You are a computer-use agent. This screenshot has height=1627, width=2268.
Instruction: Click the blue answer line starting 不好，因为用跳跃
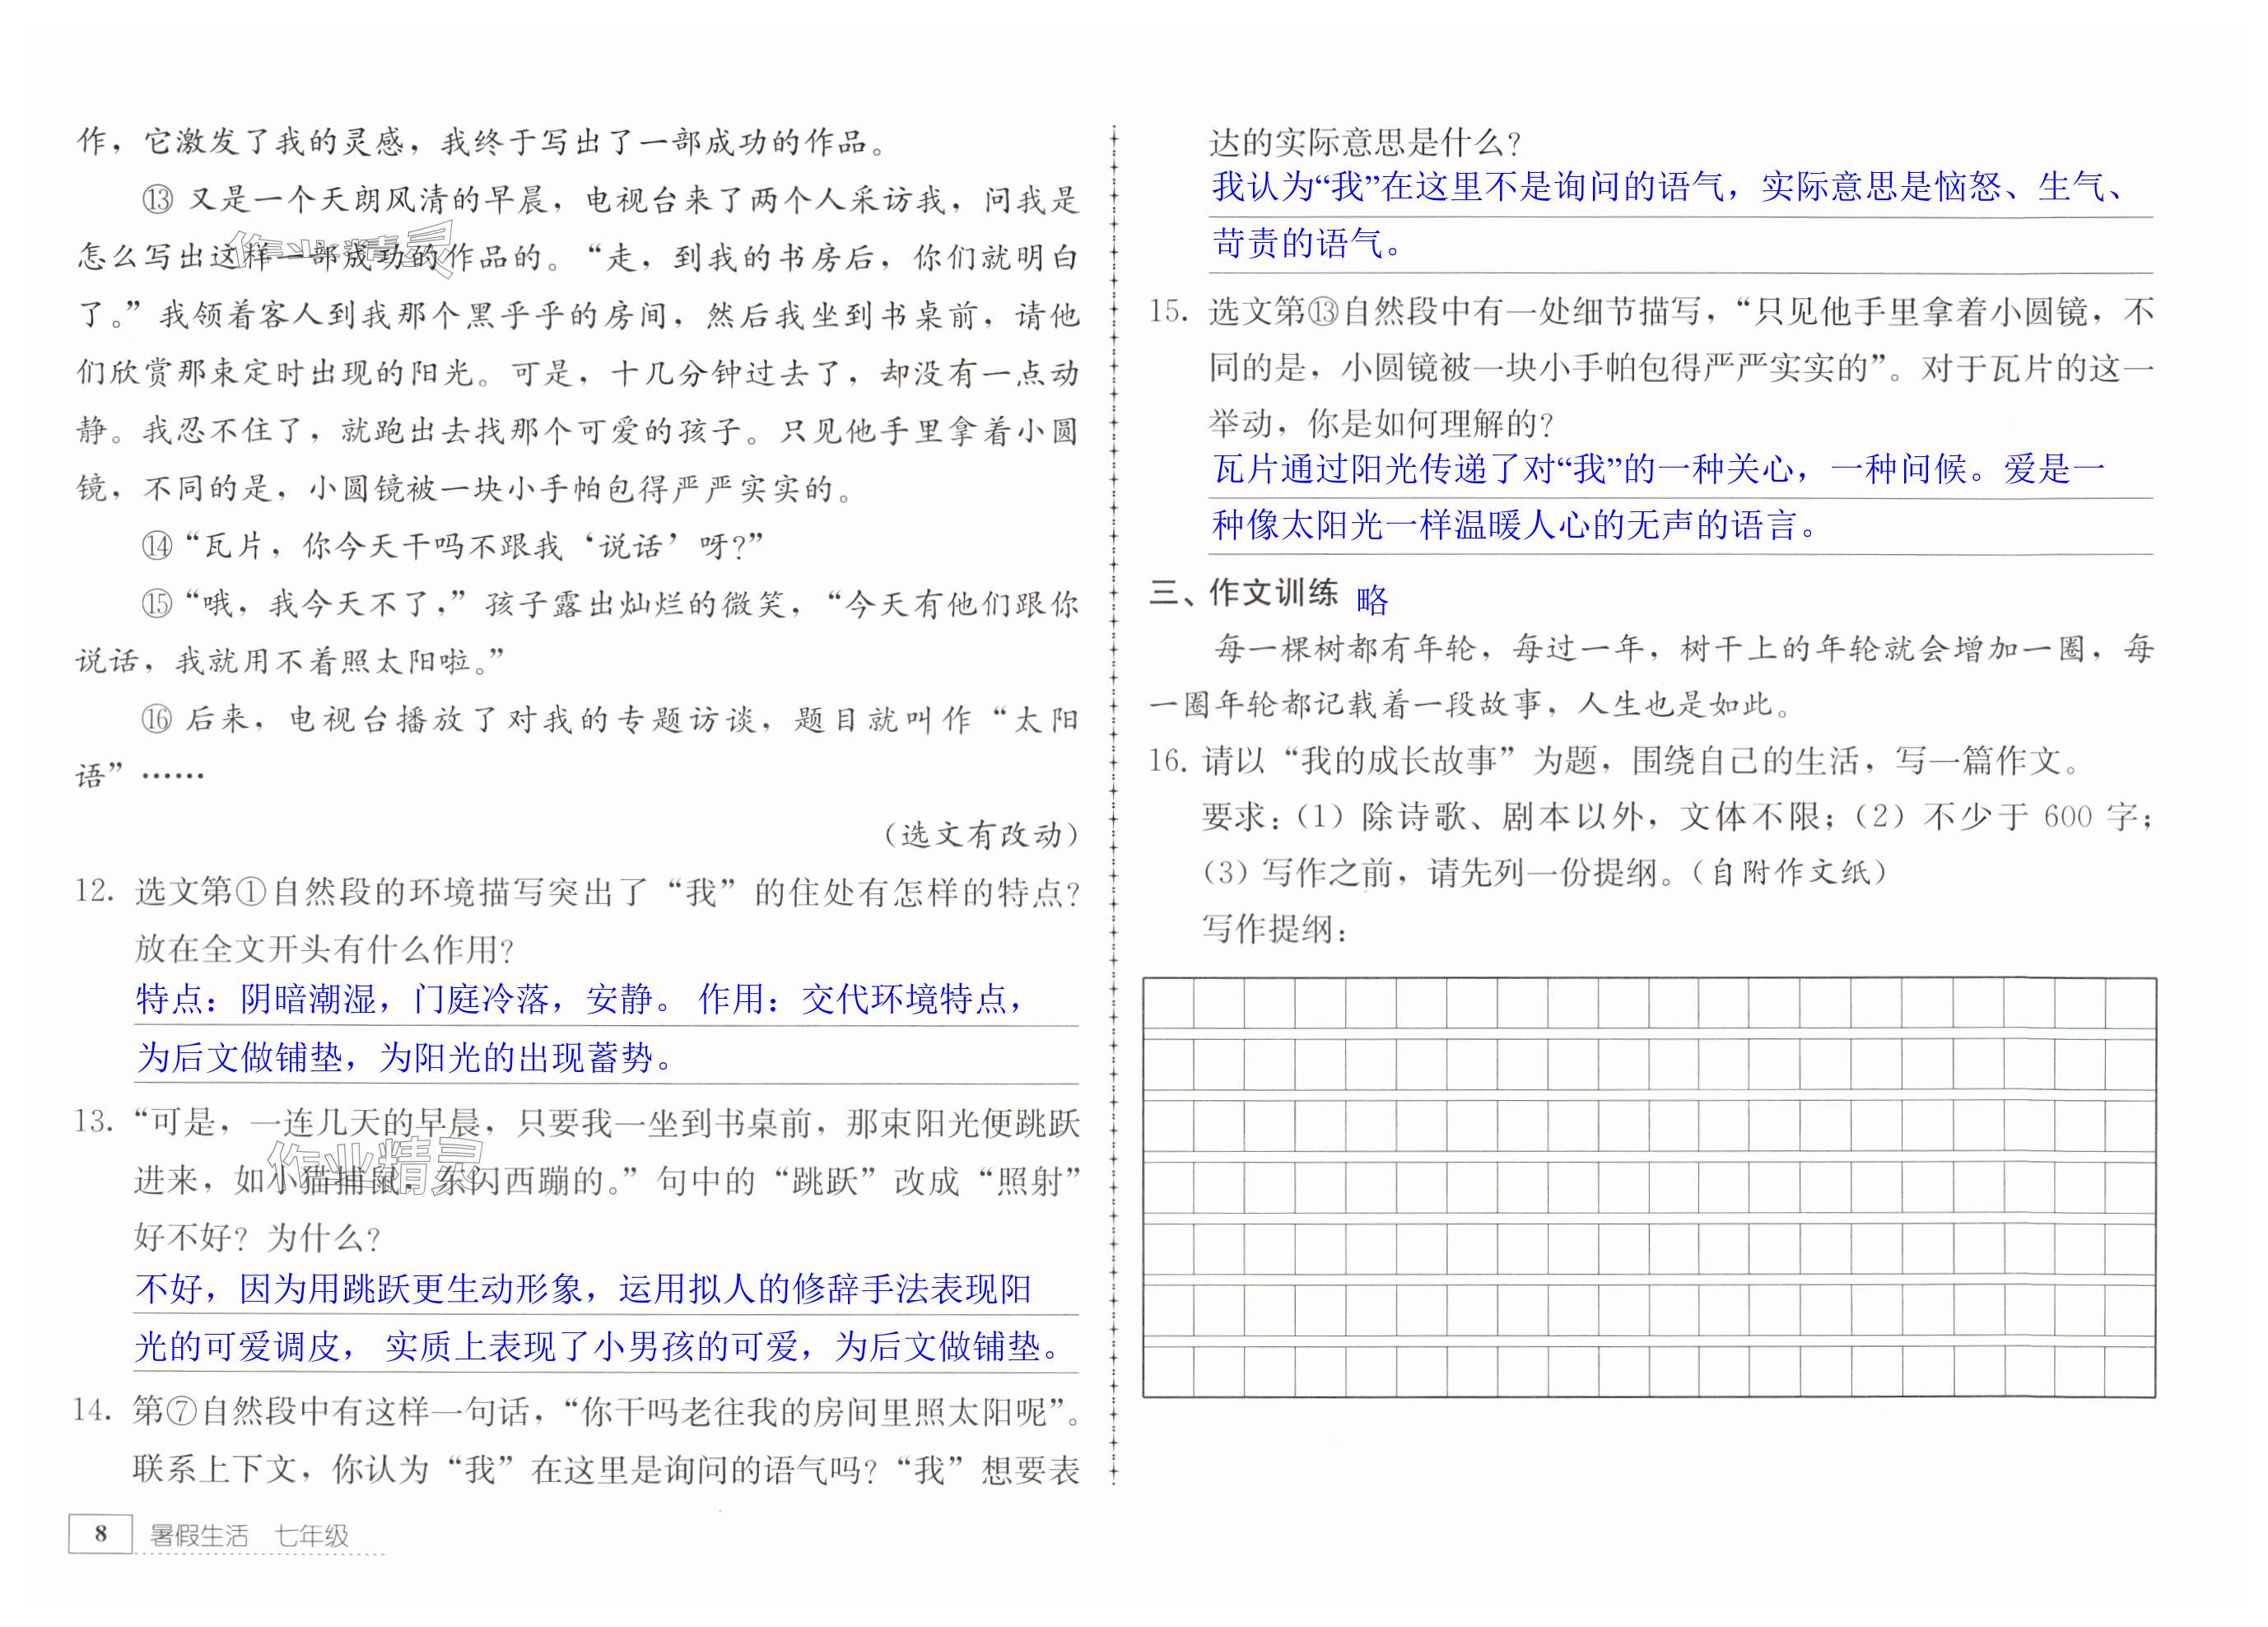pyautogui.click(x=583, y=1289)
